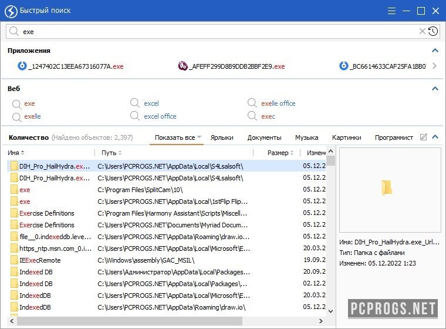Viewport: 446px width, 329px height.
Task: Click the Quick Search lightning logo
Action: click(x=10, y=11)
